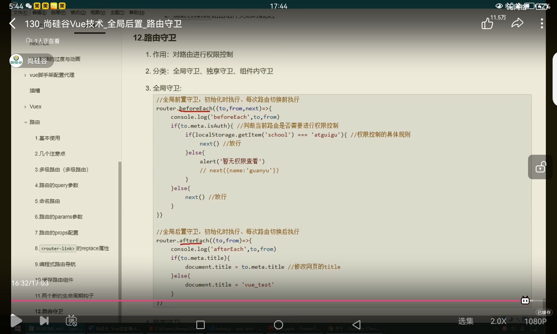Select 5.命名路由 in the outline
The width and height of the screenshot is (557, 334).
[x=47, y=201]
